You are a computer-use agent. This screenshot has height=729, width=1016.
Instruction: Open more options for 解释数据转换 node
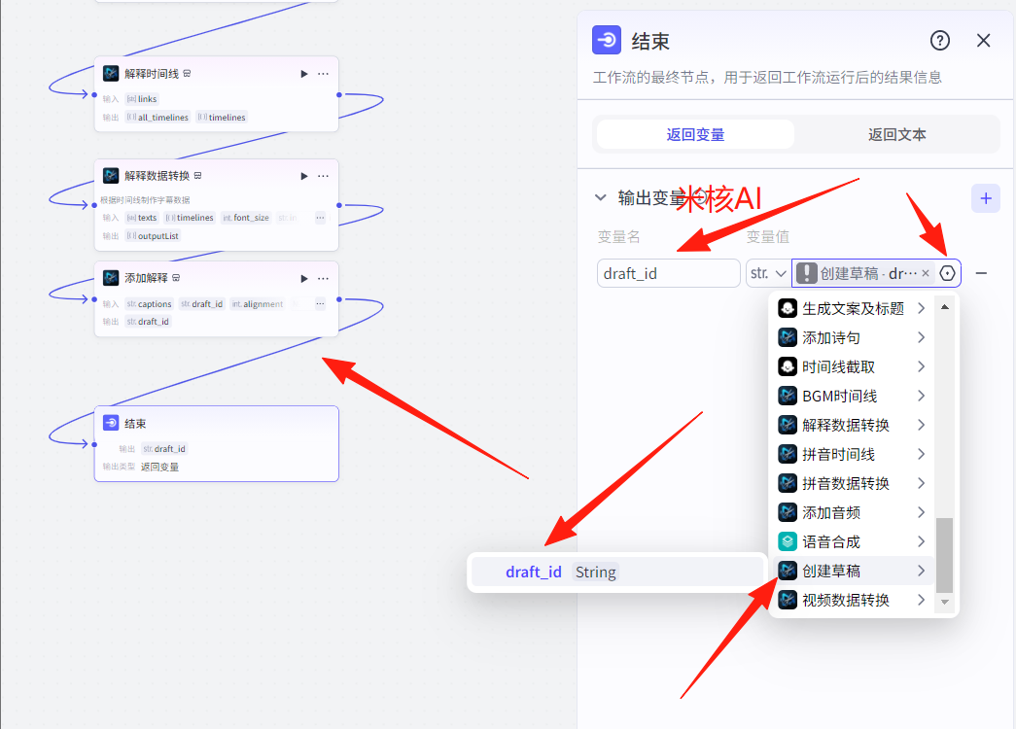[x=323, y=176]
